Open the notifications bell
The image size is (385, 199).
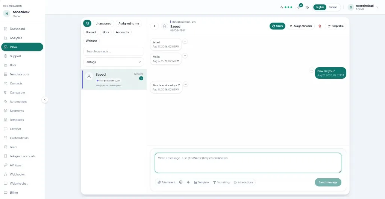click(x=299, y=7)
